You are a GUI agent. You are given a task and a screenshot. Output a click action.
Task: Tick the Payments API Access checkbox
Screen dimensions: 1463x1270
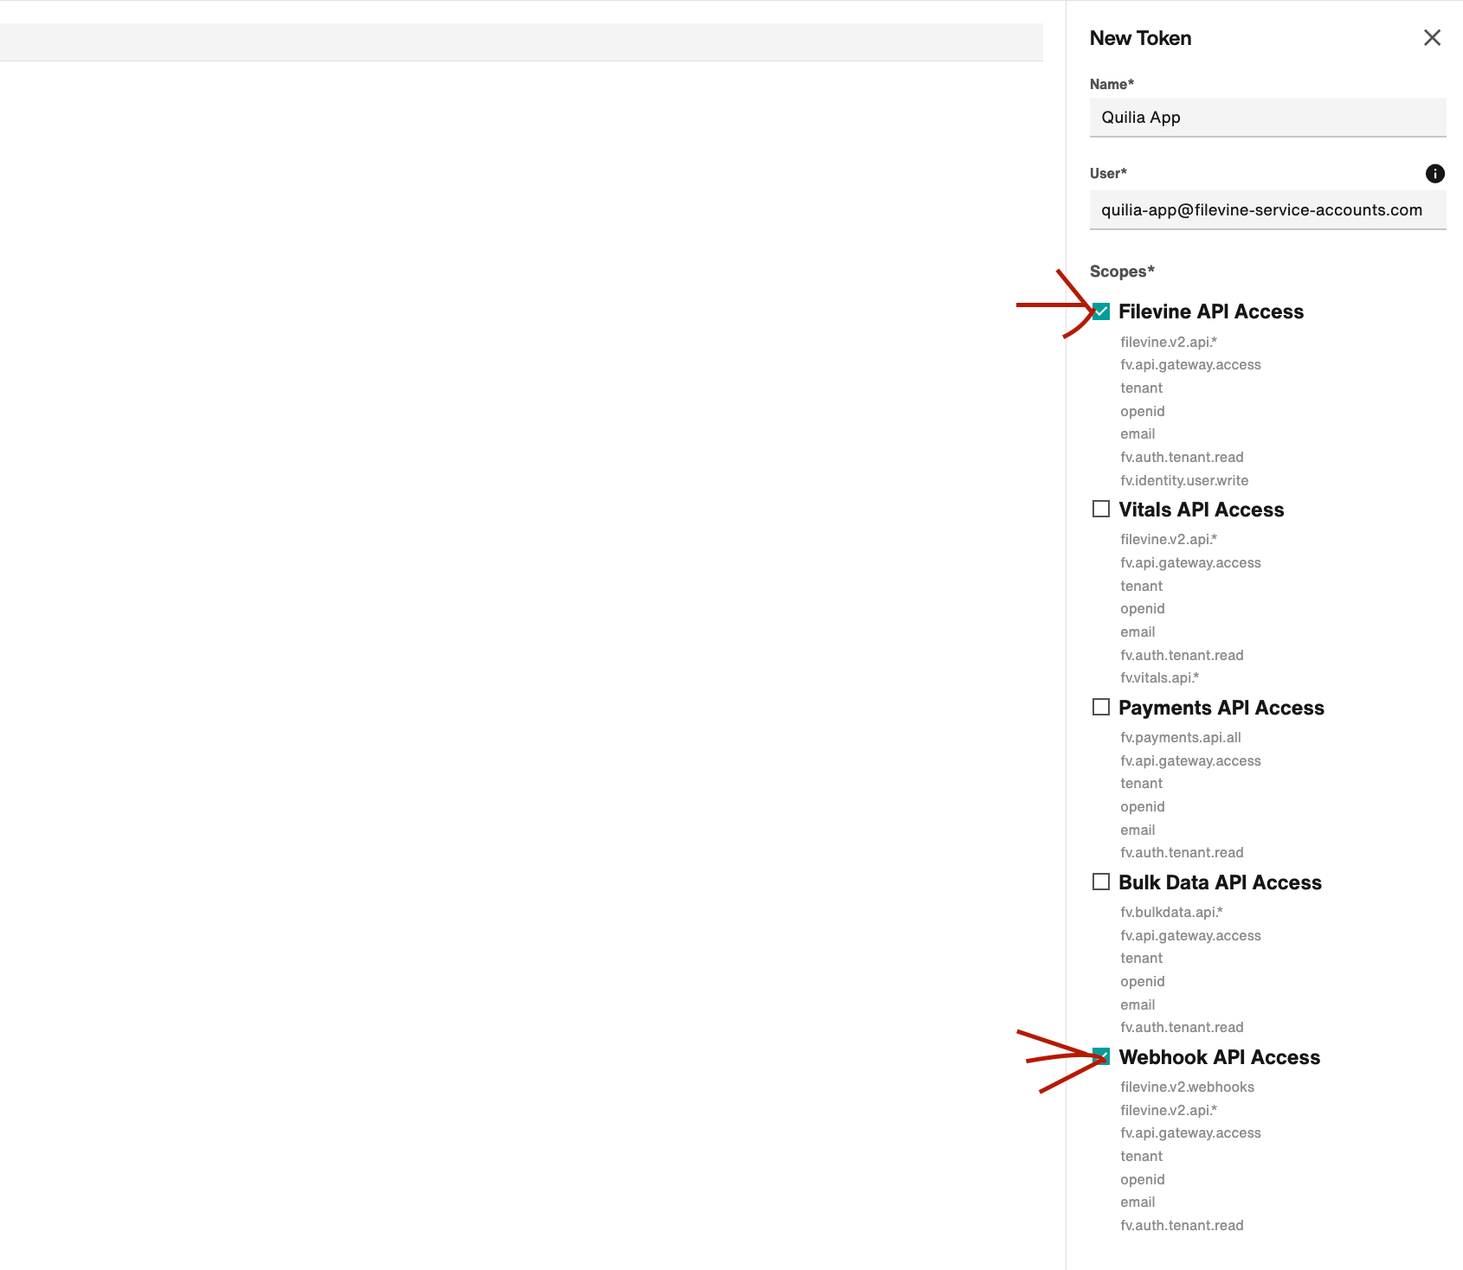(x=1101, y=707)
